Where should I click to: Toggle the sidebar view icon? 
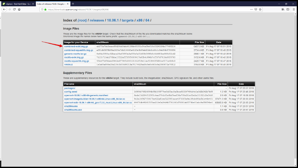288,9
